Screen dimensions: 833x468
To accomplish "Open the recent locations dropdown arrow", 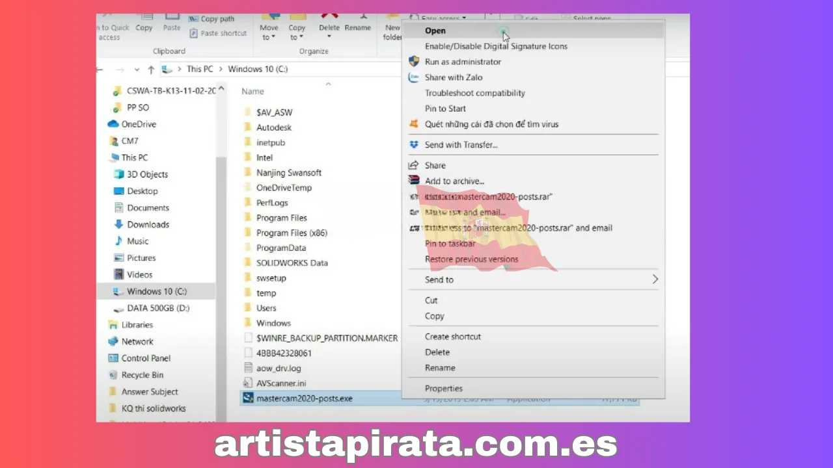I will coord(137,70).
